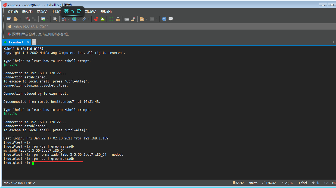Add a new tab with plus button
This screenshot has height=188, width=336.
(34, 42)
